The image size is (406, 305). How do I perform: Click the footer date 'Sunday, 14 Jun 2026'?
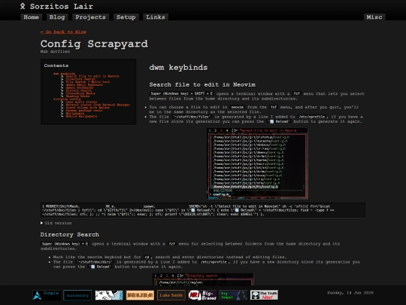click(x=350, y=293)
